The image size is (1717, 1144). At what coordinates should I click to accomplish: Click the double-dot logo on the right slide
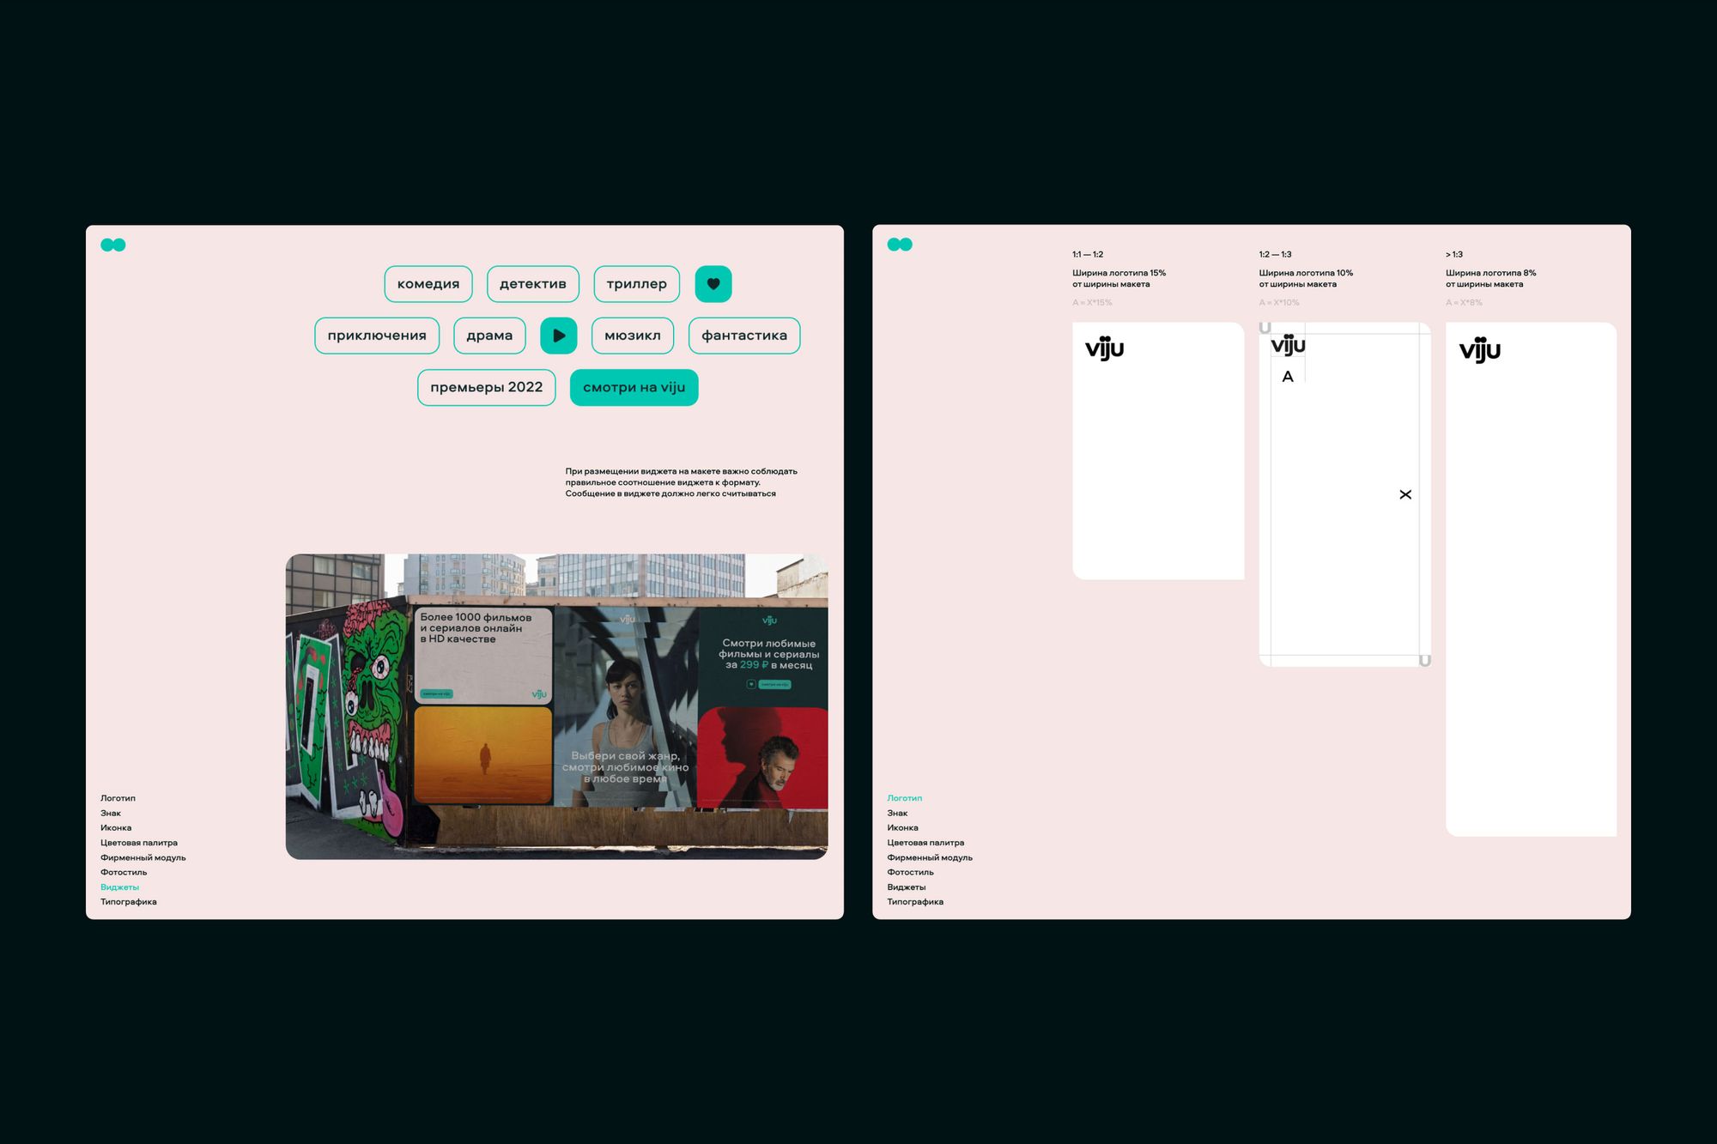click(899, 245)
